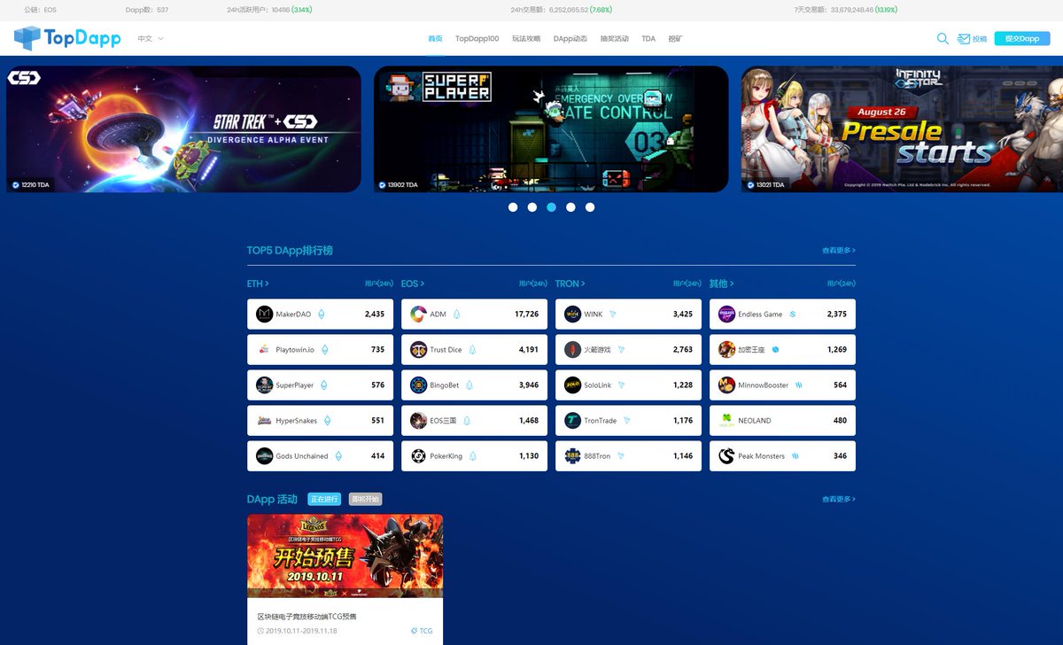Select the second carousel dot
Screen dimensions: 1063x645
[532, 207]
